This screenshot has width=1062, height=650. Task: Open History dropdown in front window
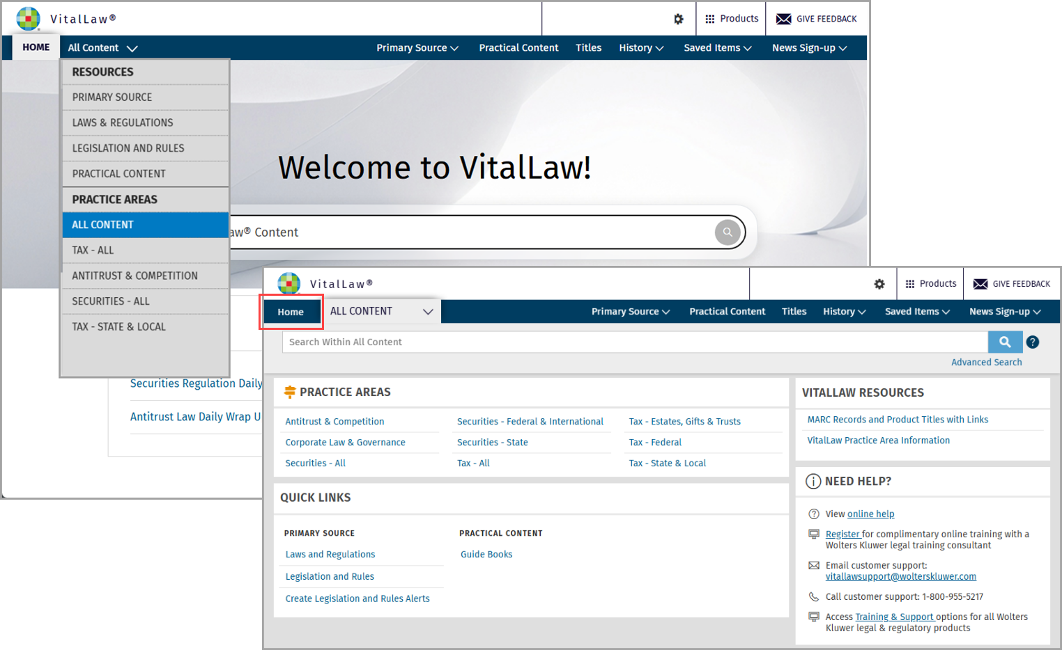(844, 312)
